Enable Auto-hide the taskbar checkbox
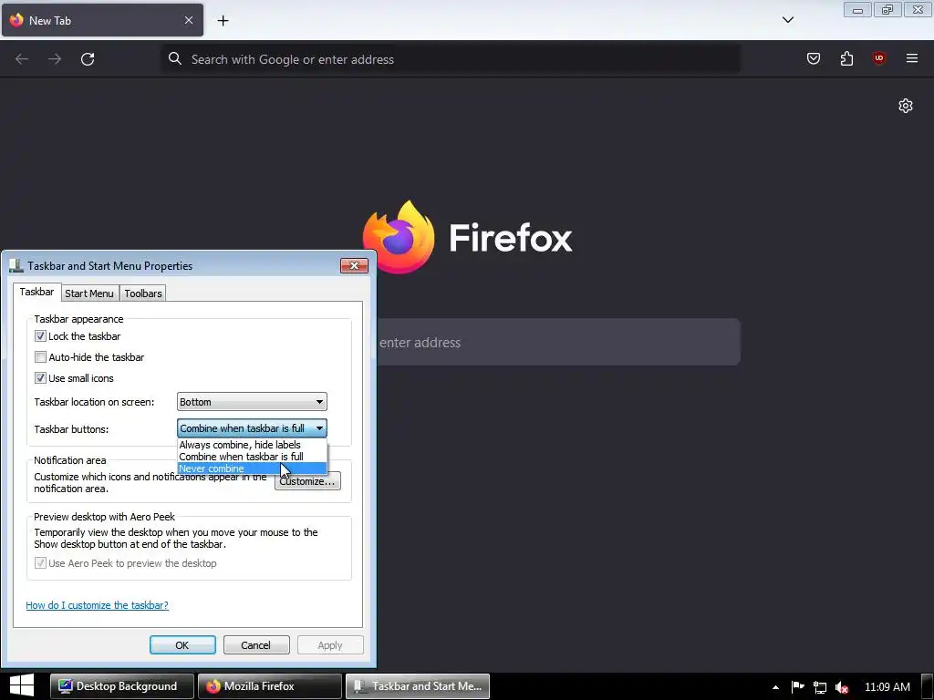This screenshot has height=700, width=934. (x=40, y=357)
